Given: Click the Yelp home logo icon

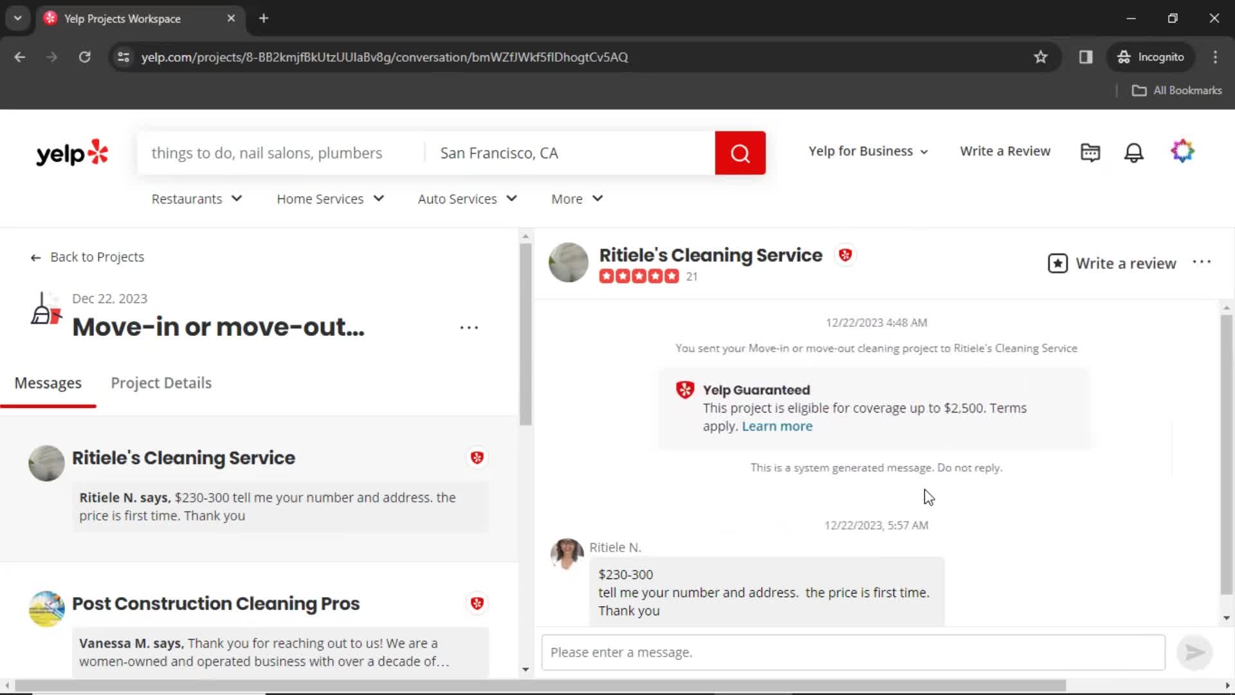Looking at the screenshot, I should point(72,153).
